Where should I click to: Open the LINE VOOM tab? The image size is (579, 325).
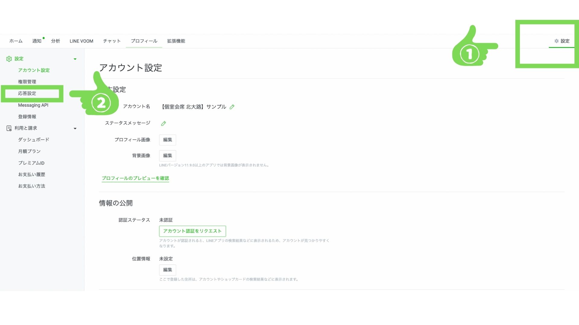click(x=81, y=41)
